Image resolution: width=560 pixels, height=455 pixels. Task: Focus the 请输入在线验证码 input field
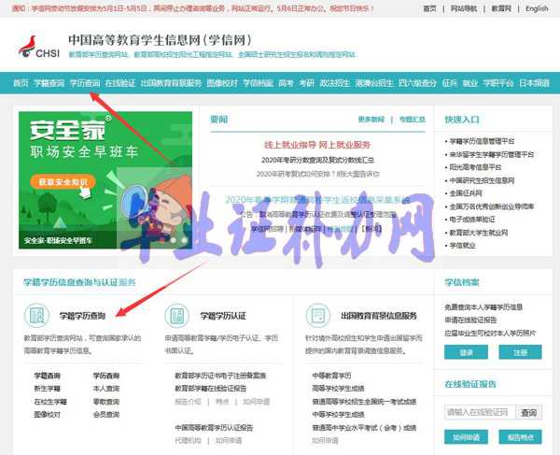pyautogui.click(x=480, y=412)
